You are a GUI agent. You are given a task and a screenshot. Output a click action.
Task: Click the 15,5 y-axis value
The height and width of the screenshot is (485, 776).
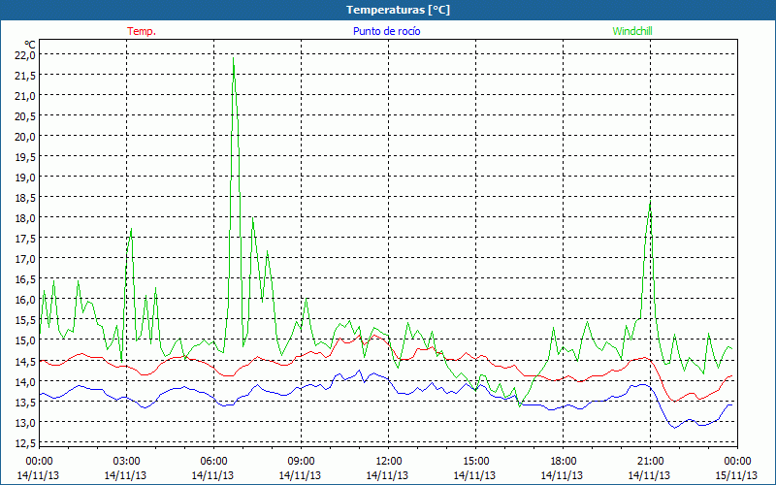click(x=25, y=320)
